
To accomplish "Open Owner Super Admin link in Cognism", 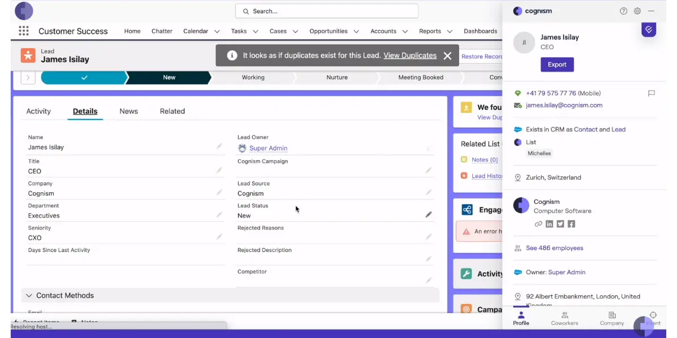I will pyautogui.click(x=567, y=272).
